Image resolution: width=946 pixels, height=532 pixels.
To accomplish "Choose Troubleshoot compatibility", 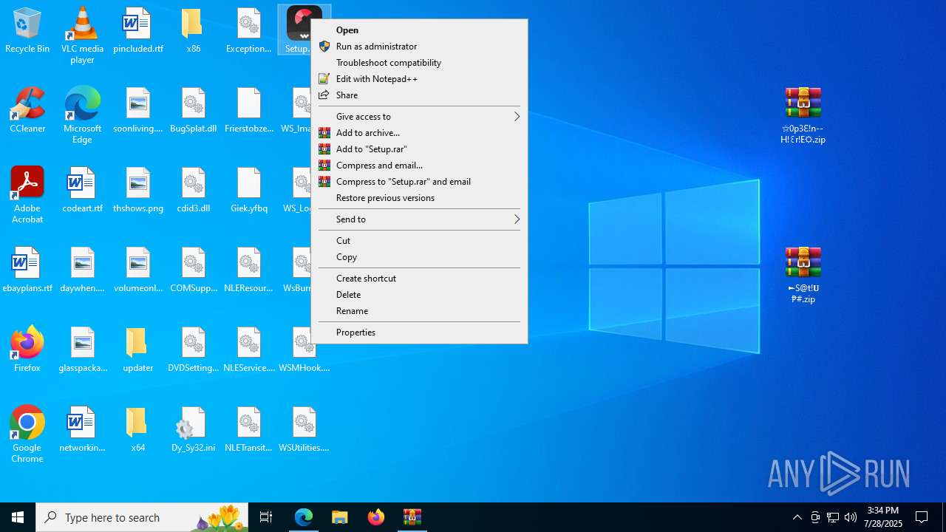I will 419,63.
